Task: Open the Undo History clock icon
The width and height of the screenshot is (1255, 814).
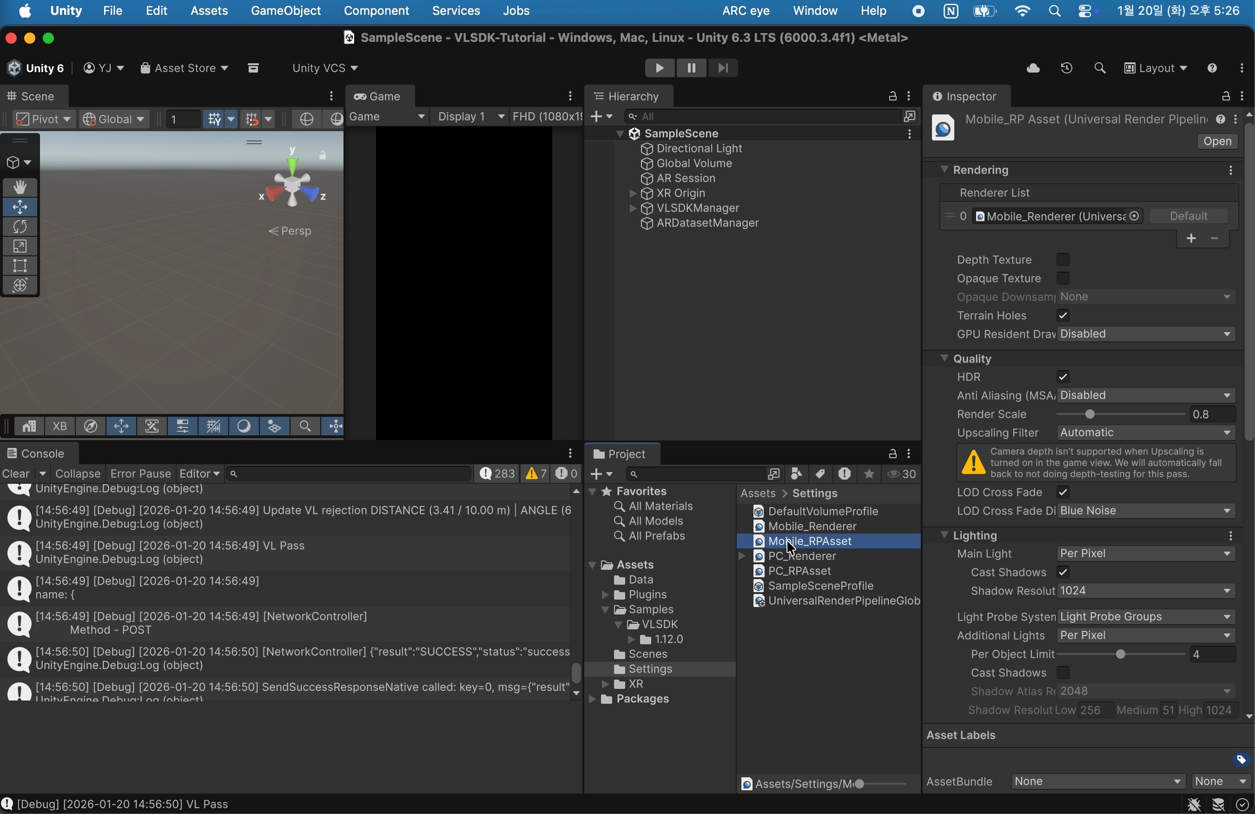Action: tap(1066, 68)
